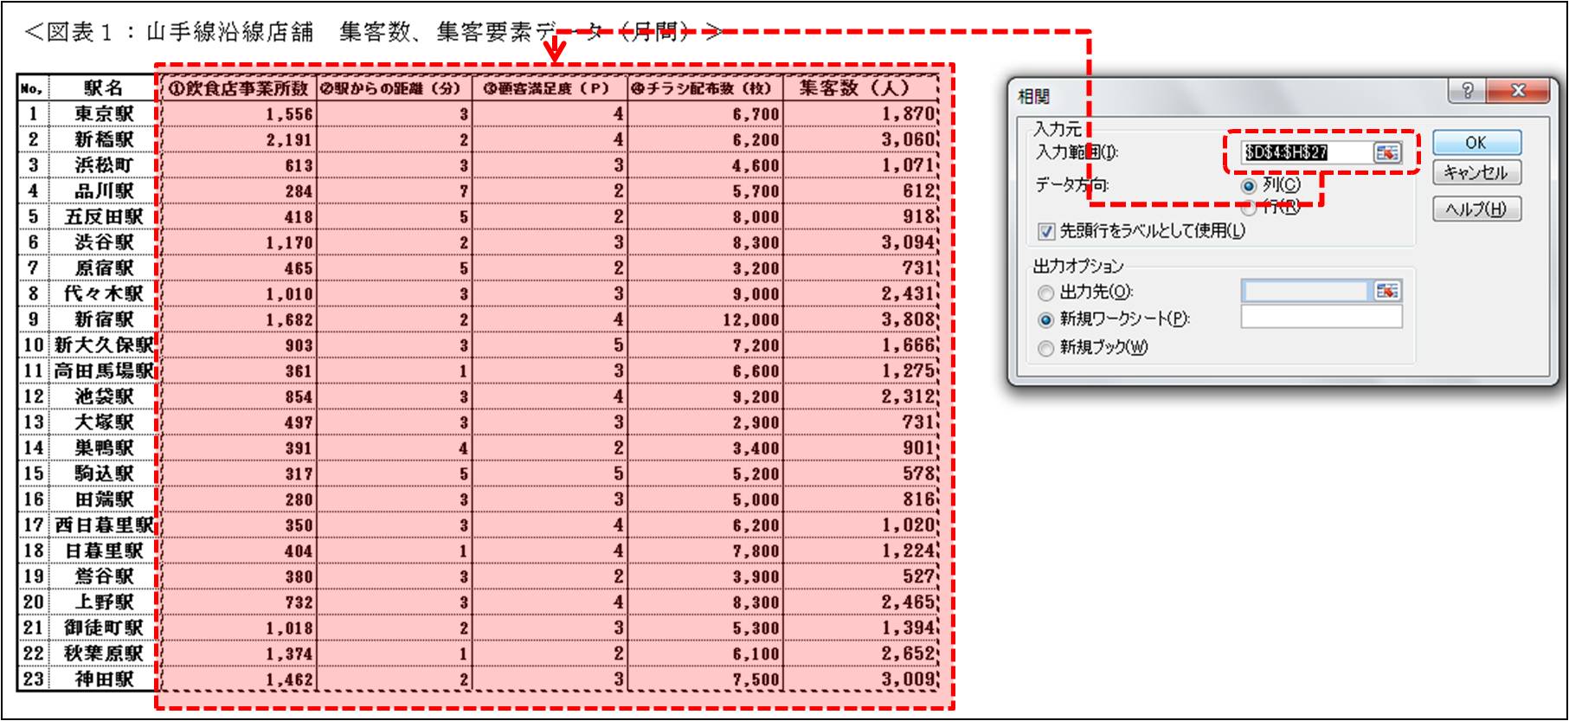The height and width of the screenshot is (721, 1569).
Task: Click the question mark help icon in title bar
Action: coord(1467,91)
